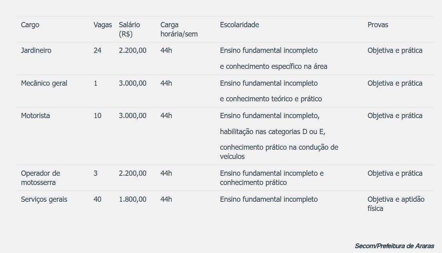442x253 pixels.
Task: Click the Serviços gerais job cell
Action: tap(44, 199)
